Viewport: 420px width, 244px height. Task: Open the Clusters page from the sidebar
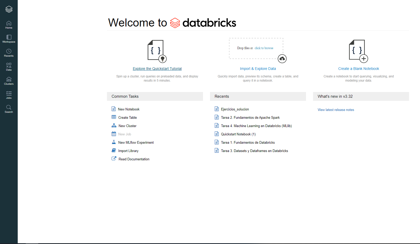(x=9, y=81)
